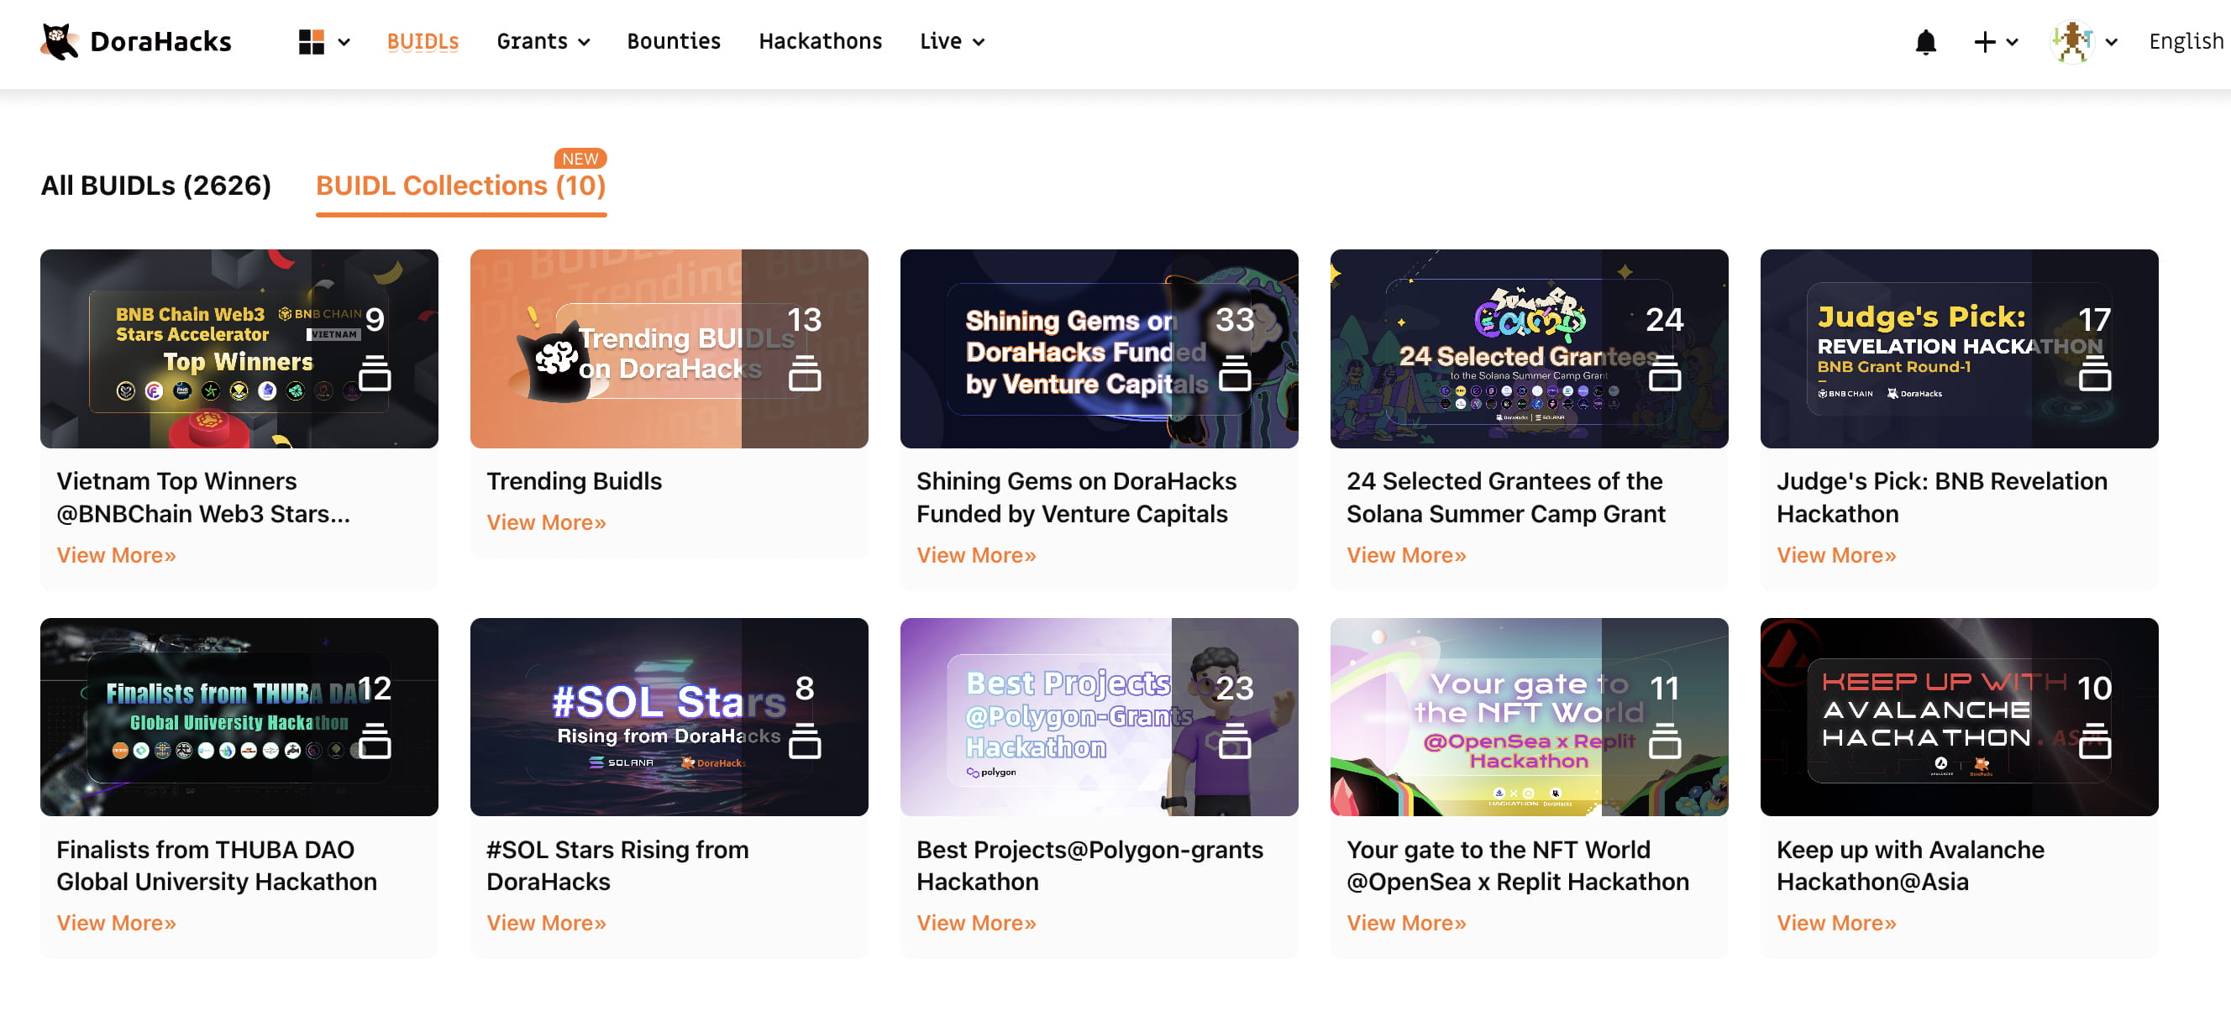Click View More on the Solana Summer Camp collection
Image resolution: width=2231 pixels, height=1011 pixels.
[x=1405, y=555]
